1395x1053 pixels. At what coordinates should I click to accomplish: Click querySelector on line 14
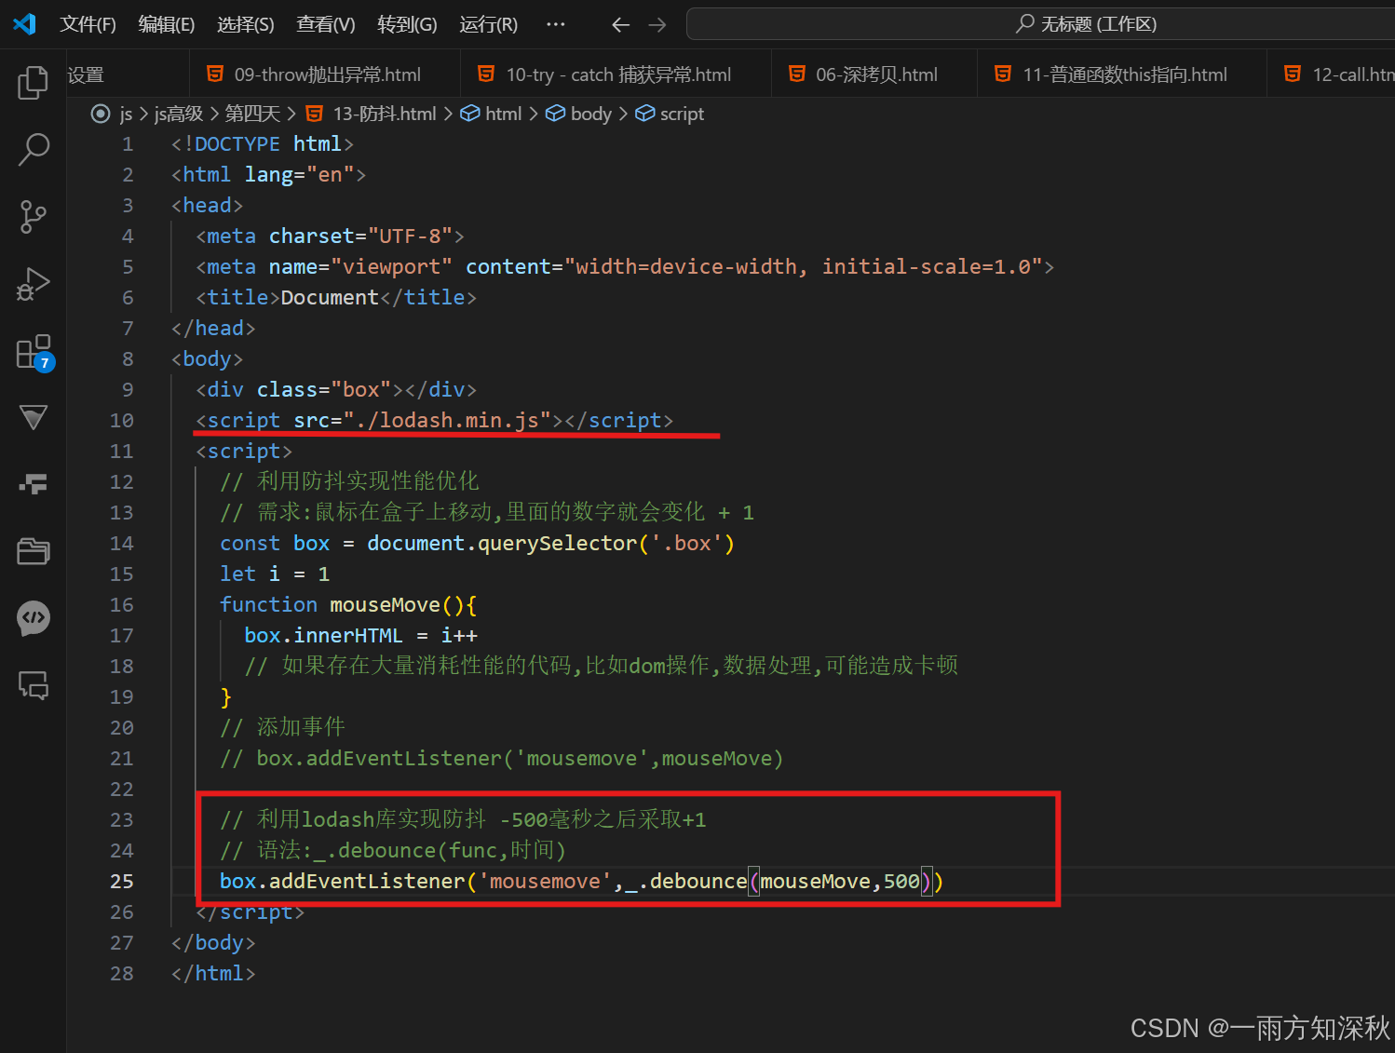[557, 543]
